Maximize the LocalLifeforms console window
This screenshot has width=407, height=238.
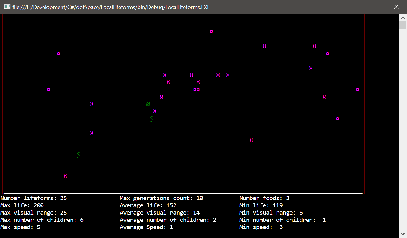(x=375, y=7)
